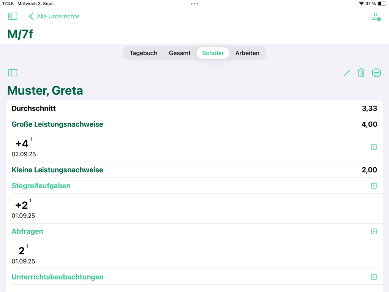This screenshot has height=292, width=389.
Task: Toggle the main sidebar icon at top
Action: click(13, 16)
